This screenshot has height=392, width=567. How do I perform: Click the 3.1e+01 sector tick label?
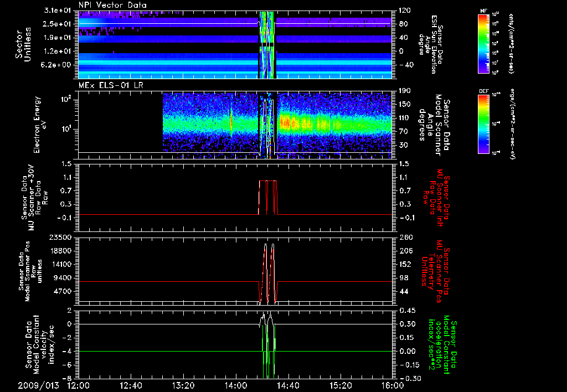click(58, 11)
